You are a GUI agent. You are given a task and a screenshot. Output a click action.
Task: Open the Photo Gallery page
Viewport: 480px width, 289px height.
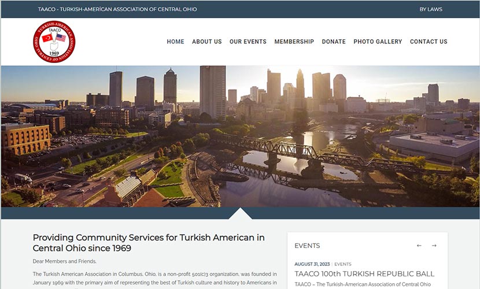click(378, 42)
